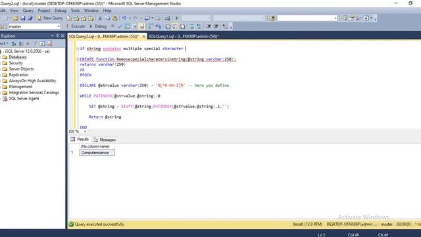Click the Cut scissors icon
421x237 pixels.
100,18
